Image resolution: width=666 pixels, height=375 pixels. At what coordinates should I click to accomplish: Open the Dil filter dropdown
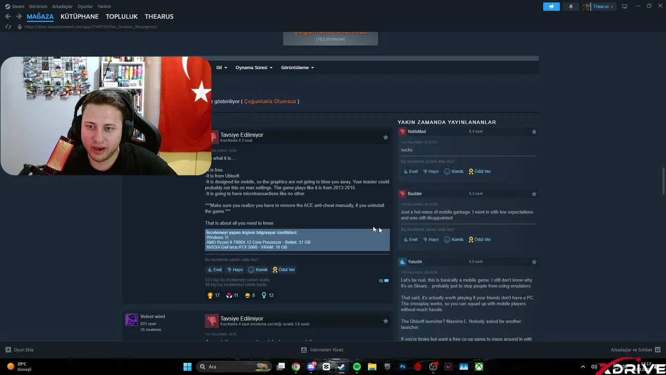click(222, 68)
